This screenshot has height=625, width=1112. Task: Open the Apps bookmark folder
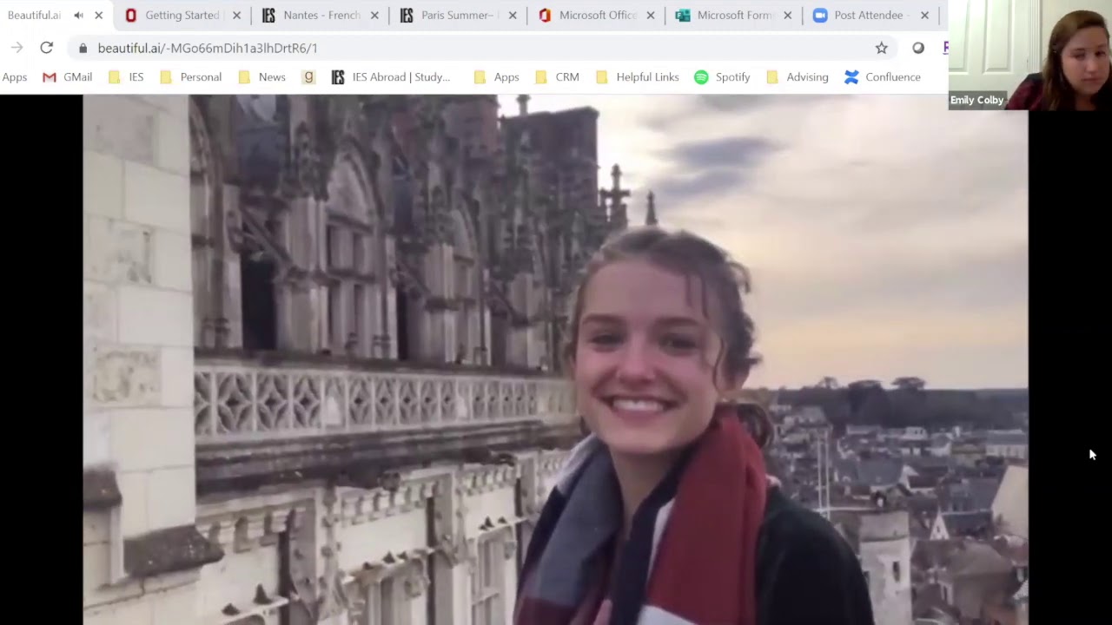tap(497, 77)
